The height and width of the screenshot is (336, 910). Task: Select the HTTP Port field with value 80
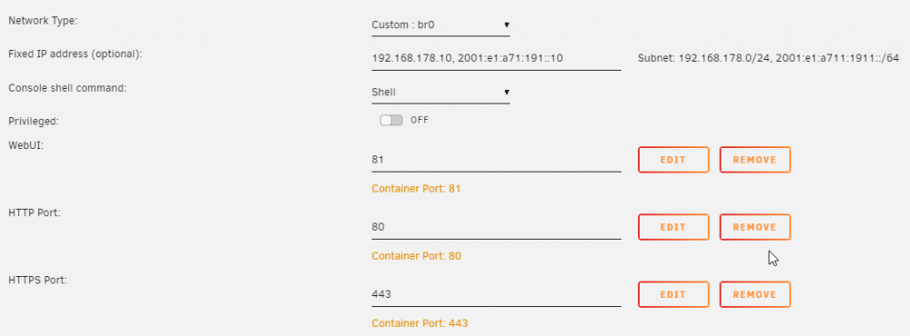click(496, 226)
